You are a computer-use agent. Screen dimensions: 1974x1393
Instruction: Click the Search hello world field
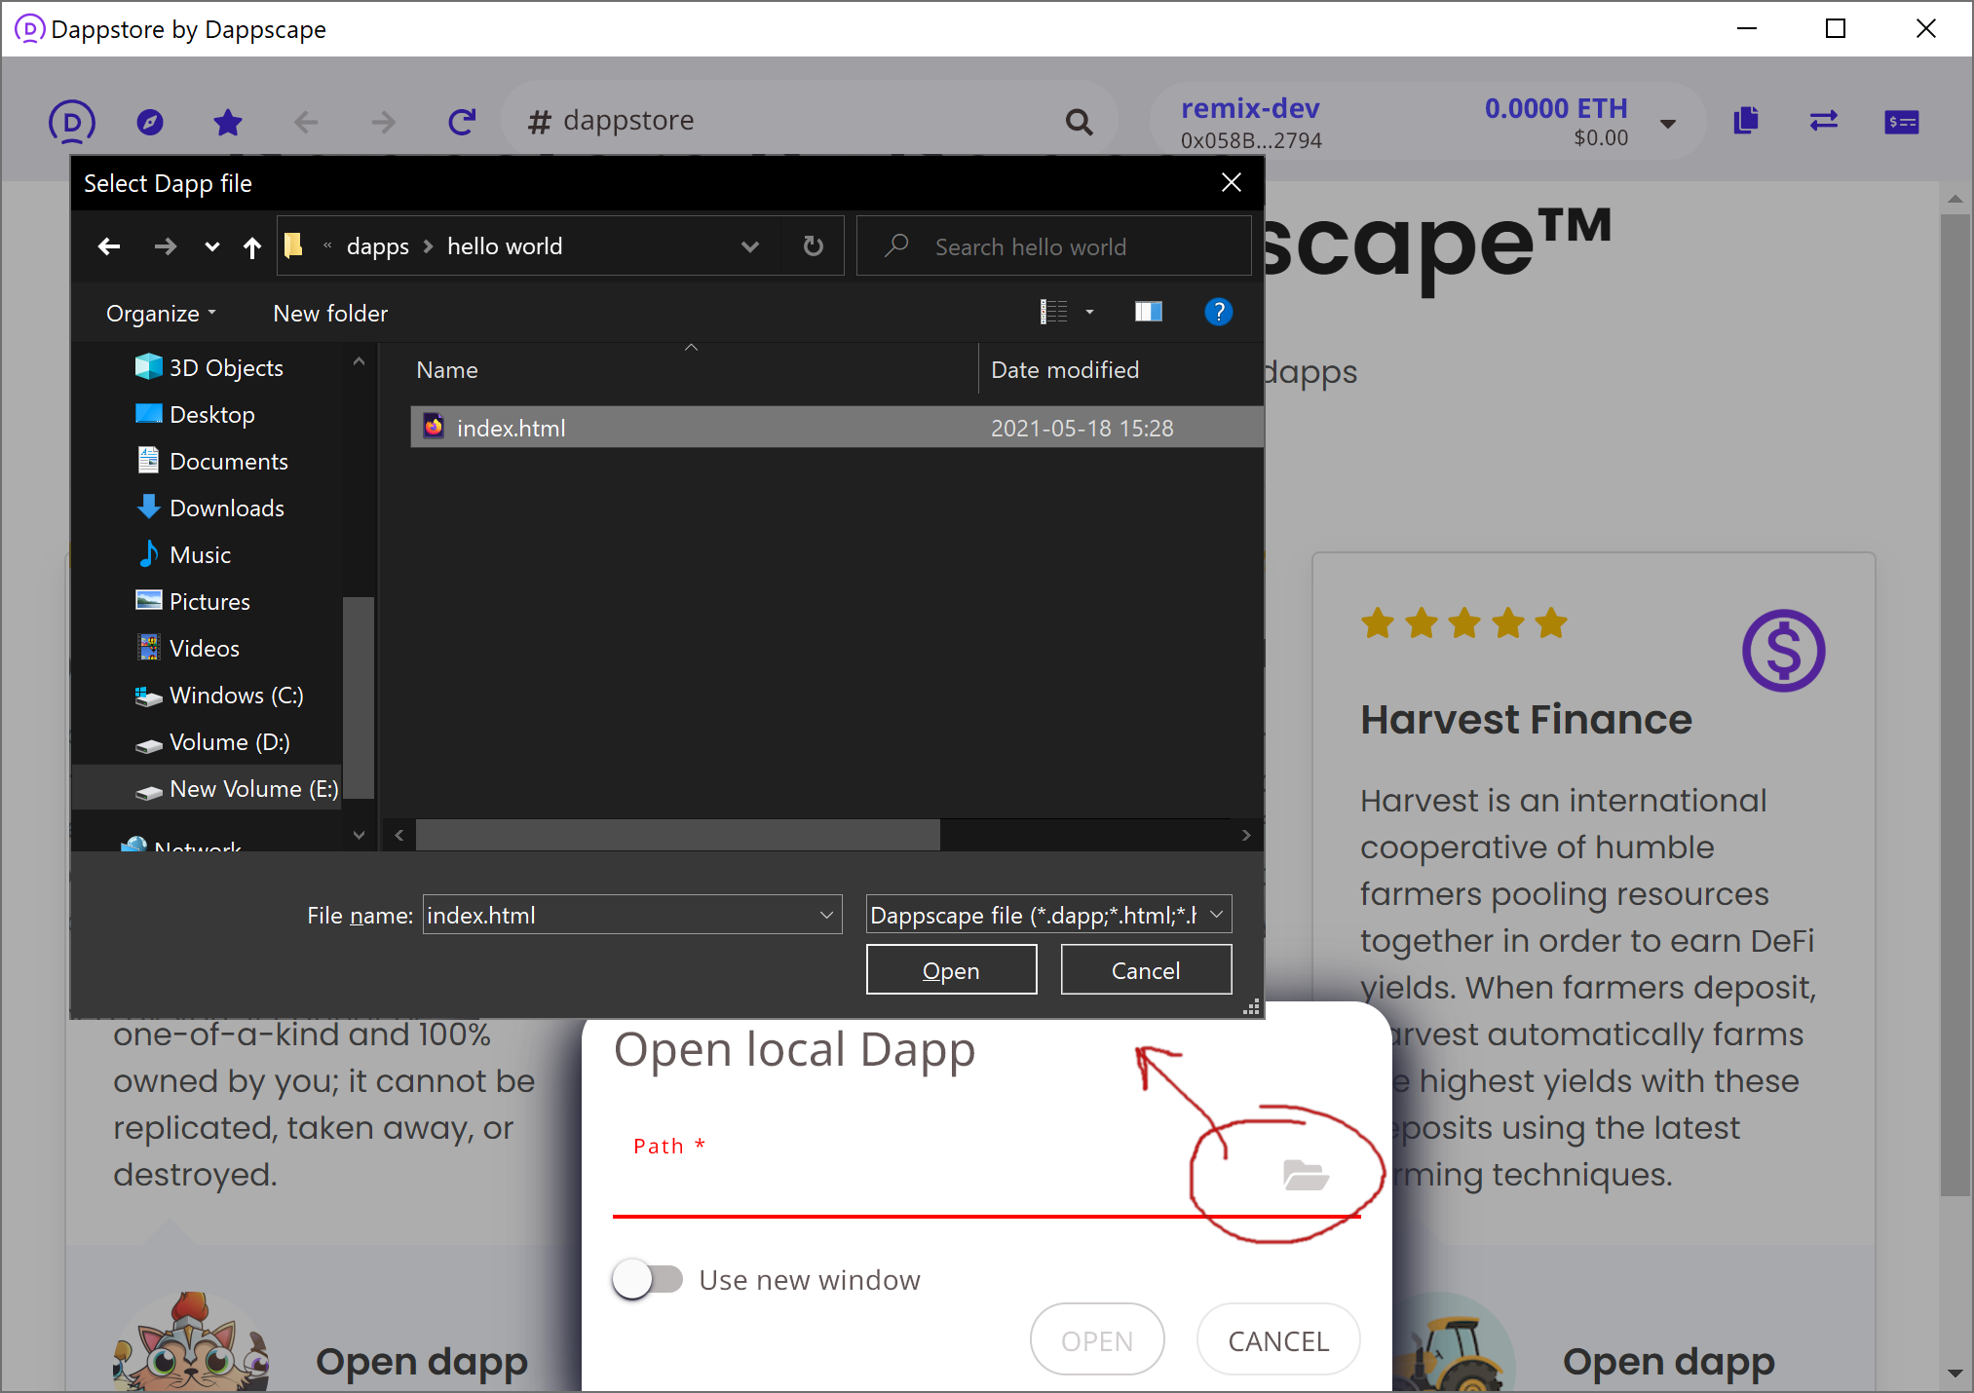1053,246
